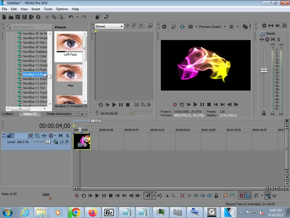Click Track Motion icon on track 1
This screenshot has width=290, height=218.
click(37, 136)
